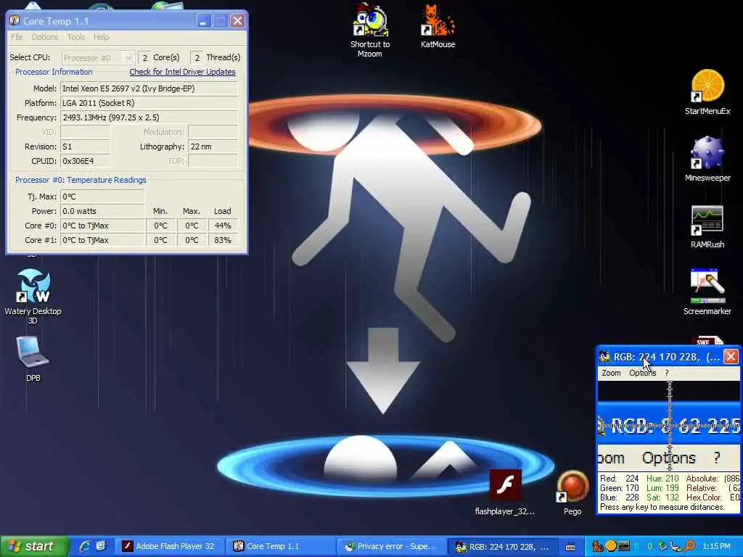
Task: Open the Zoom menu in the RGB window
Action: coord(611,373)
